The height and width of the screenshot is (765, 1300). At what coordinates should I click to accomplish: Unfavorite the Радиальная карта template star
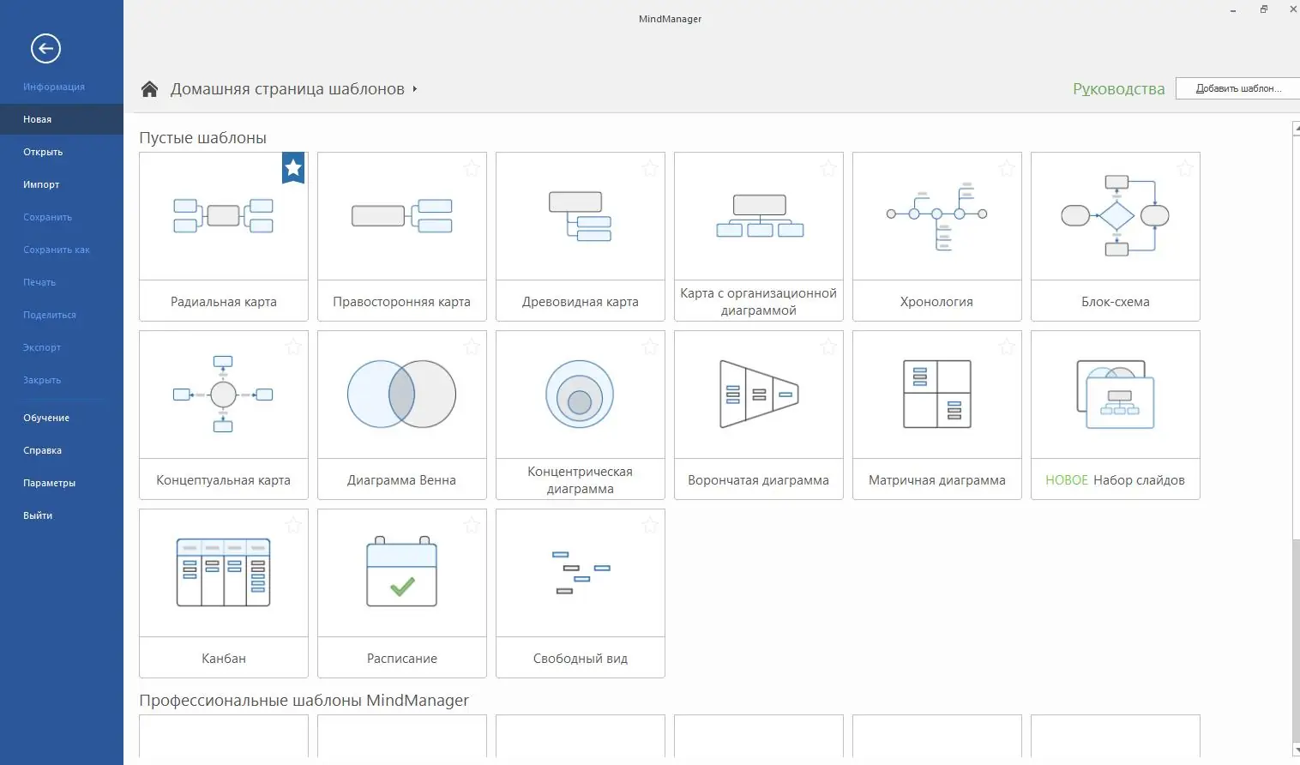click(x=293, y=168)
